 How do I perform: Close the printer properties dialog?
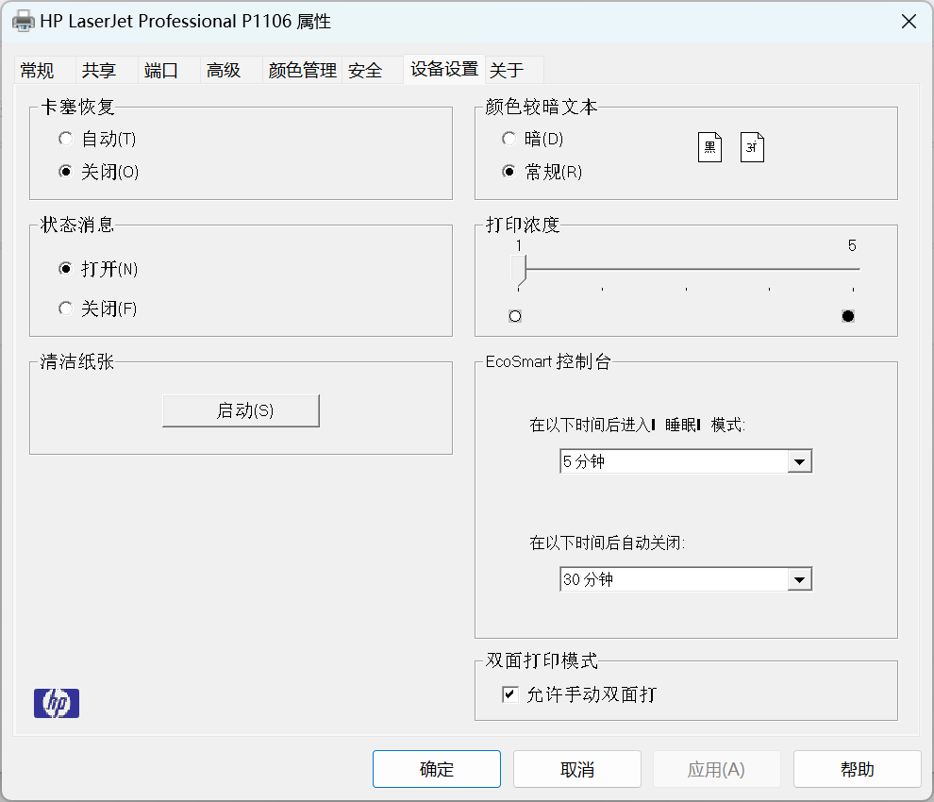(908, 22)
